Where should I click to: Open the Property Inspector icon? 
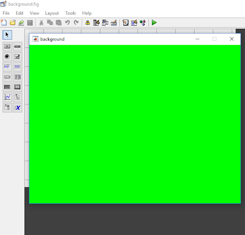[134, 23]
